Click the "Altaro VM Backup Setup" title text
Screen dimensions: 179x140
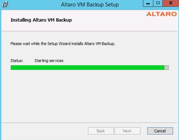point(90,5)
